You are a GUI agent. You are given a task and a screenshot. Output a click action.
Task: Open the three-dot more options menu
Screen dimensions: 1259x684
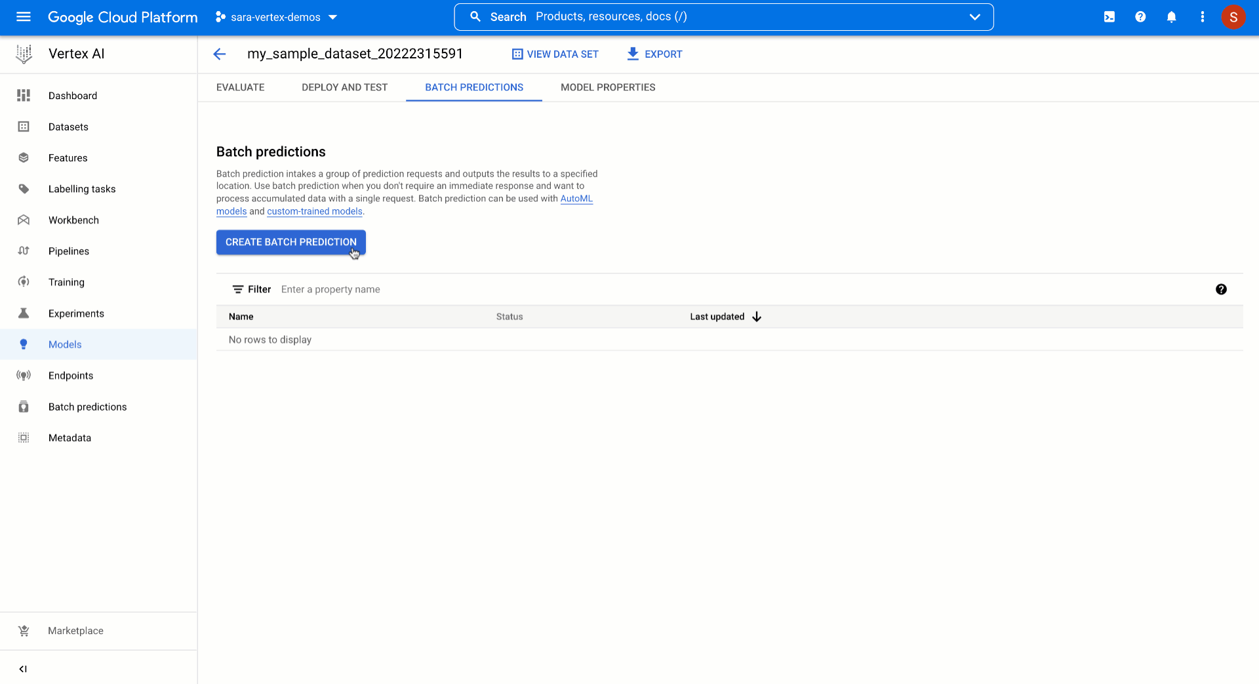pyautogui.click(x=1203, y=17)
